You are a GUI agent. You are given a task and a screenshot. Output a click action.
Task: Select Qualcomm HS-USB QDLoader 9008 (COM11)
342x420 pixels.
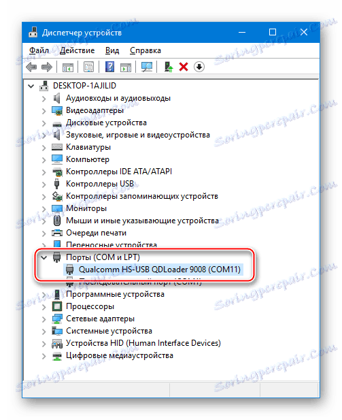pos(160,270)
